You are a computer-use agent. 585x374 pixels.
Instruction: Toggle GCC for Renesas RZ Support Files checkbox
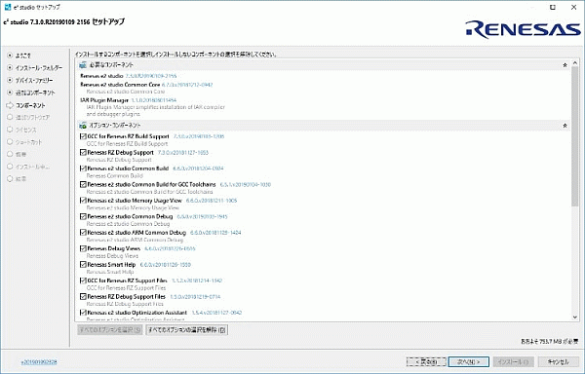click(83, 280)
